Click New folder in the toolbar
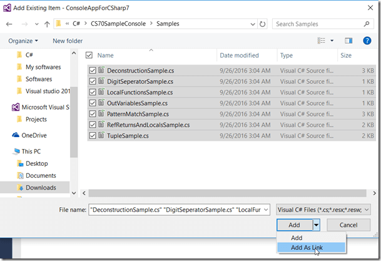This screenshot has height=261, width=381. (x=68, y=41)
